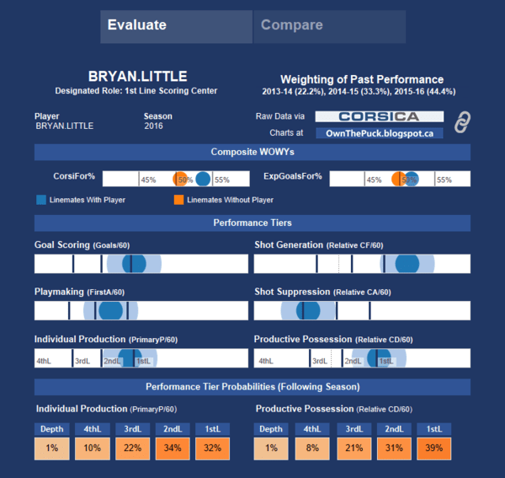
Task: Select the 39% 1stL Productive Possession cell
Action: pos(433,448)
